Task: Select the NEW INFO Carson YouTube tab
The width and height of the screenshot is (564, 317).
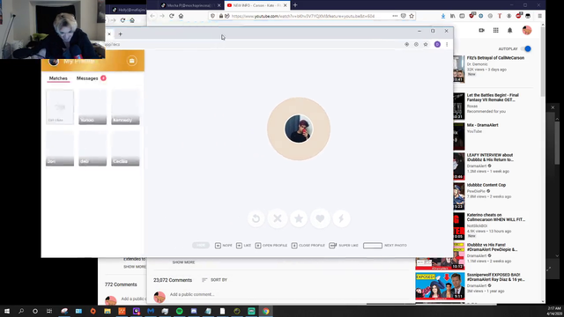Action: click(256, 5)
